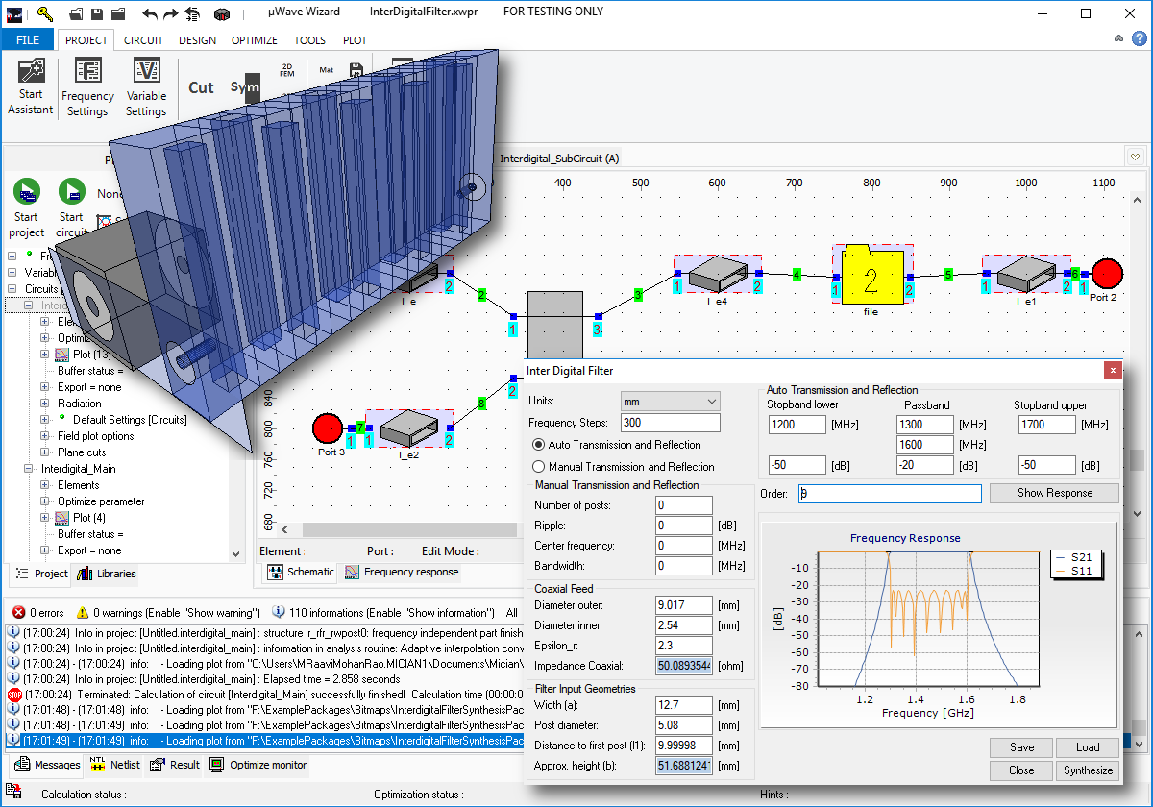Switch to the DESIGN ribbon tab

pyautogui.click(x=197, y=40)
